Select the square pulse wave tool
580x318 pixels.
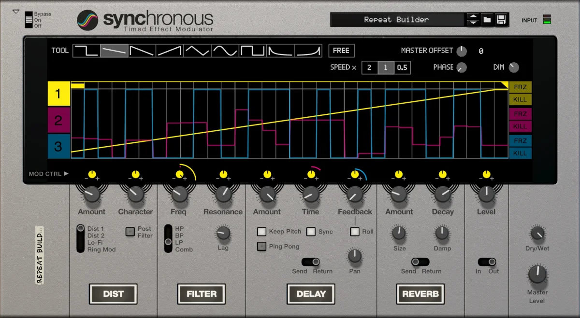pyautogui.click(x=253, y=50)
